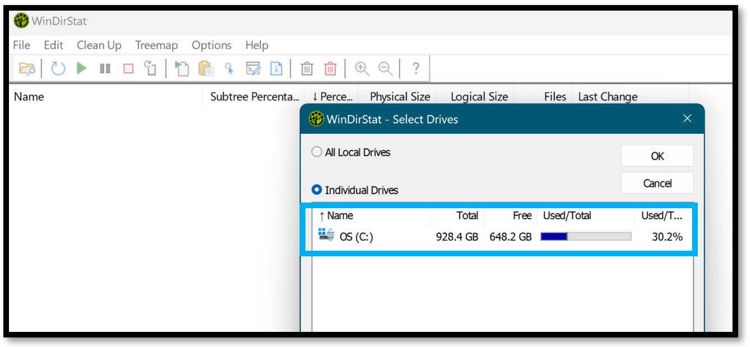
Task: Open the Select Drives dialog icon
Action: coord(28,68)
